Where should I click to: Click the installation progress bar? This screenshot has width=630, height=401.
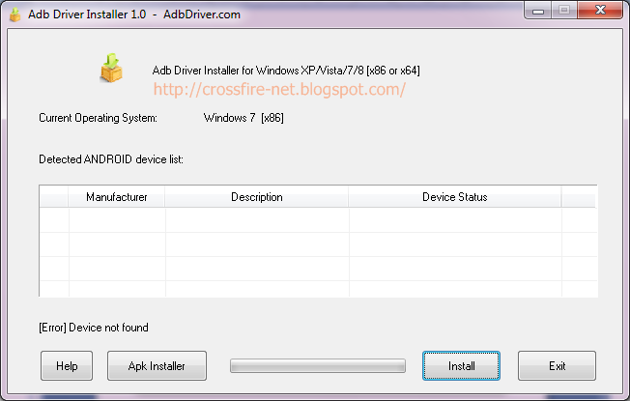click(x=317, y=366)
